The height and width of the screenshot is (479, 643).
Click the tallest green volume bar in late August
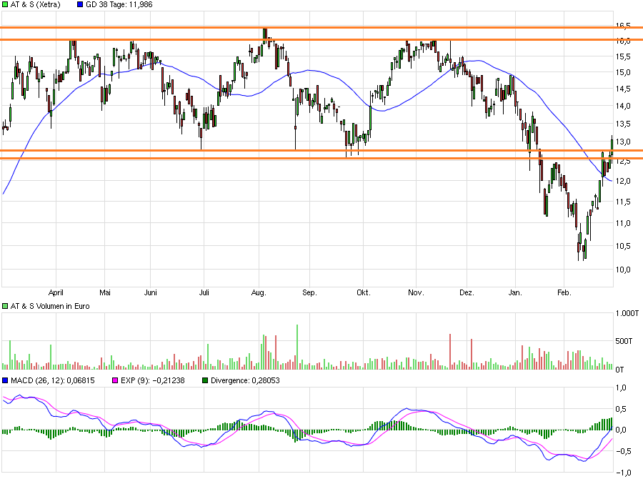pos(297,347)
